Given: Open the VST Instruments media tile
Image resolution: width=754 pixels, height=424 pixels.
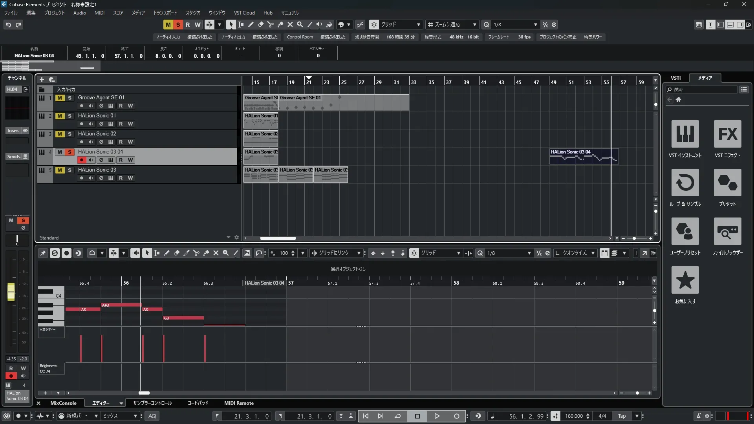Looking at the screenshot, I should click(685, 134).
